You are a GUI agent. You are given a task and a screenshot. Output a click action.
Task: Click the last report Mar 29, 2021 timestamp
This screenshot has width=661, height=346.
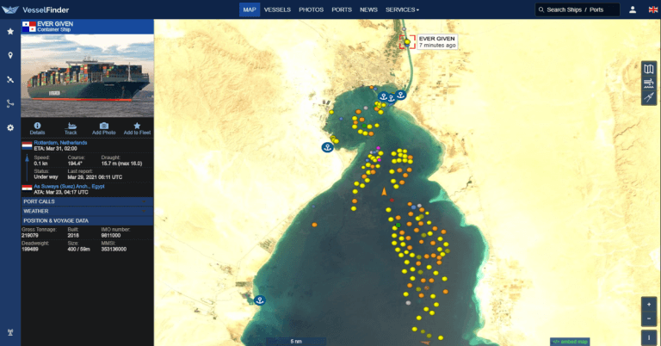click(95, 177)
